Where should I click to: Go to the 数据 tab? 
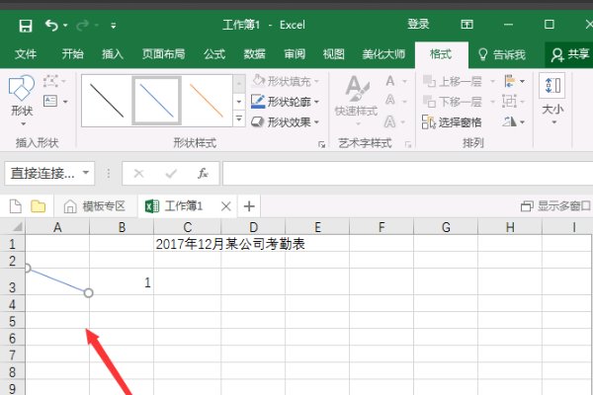pyautogui.click(x=254, y=54)
